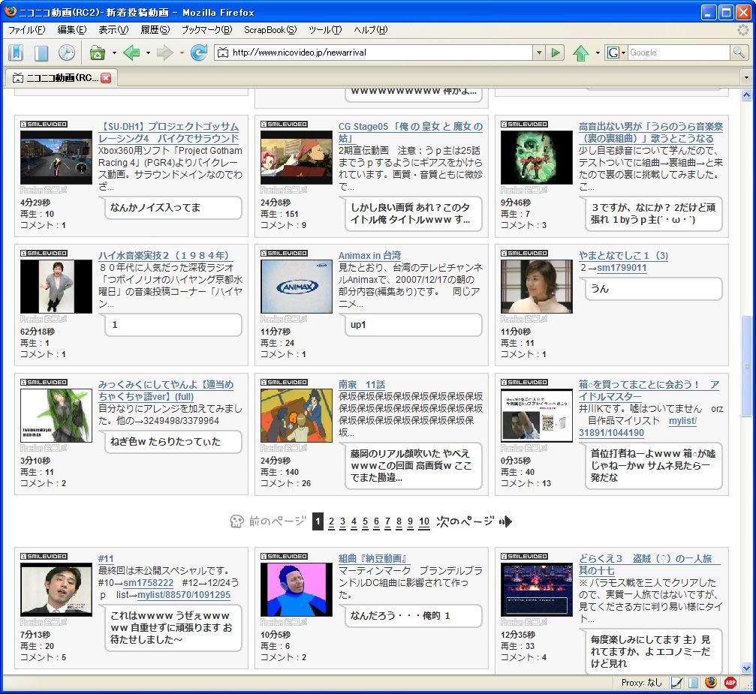Select the ニコニコ動画(RC... tab

coord(60,77)
